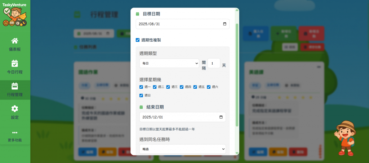Open 設定 gear in the sidebar
This screenshot has height=163, width=369.
(15, 113)
